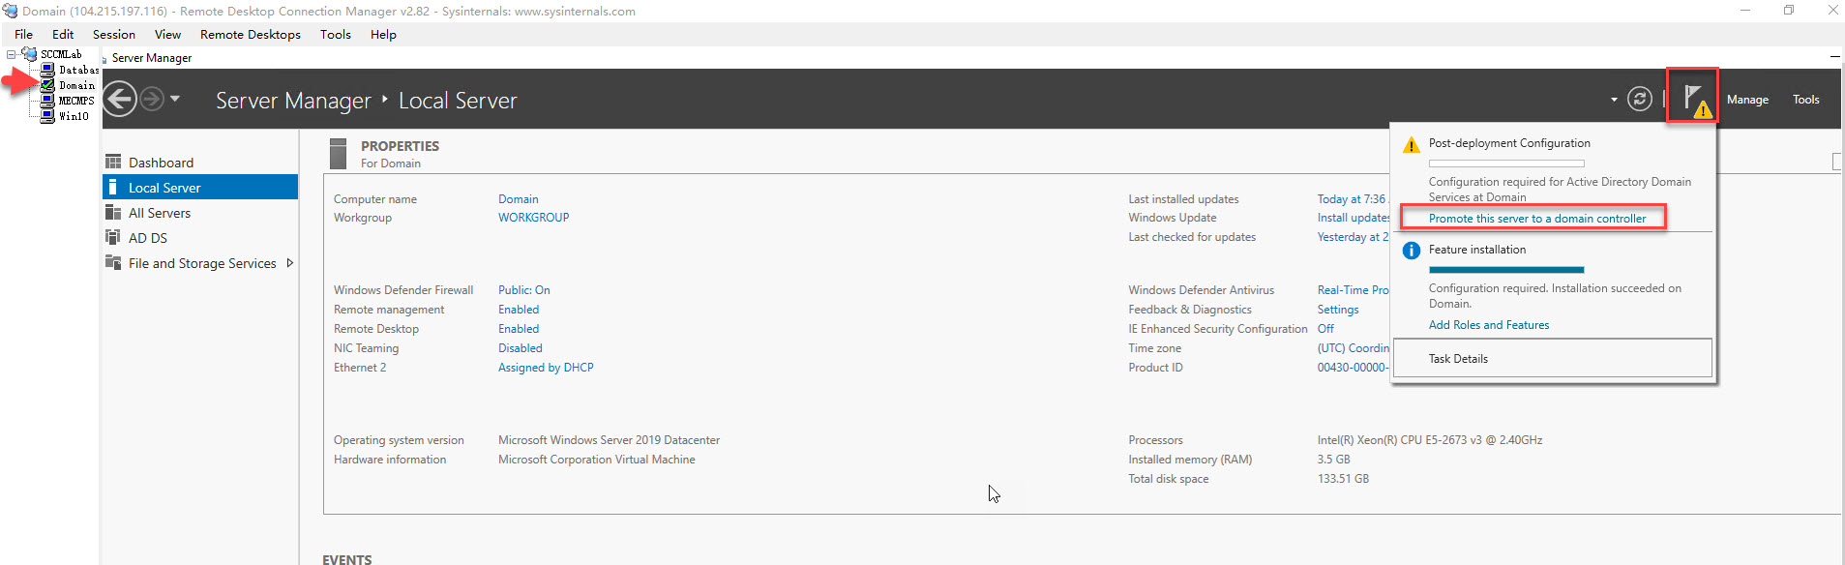Click the Add Roles and Features link
This screenshot has width=1845, height=565.
[1488, 325]
